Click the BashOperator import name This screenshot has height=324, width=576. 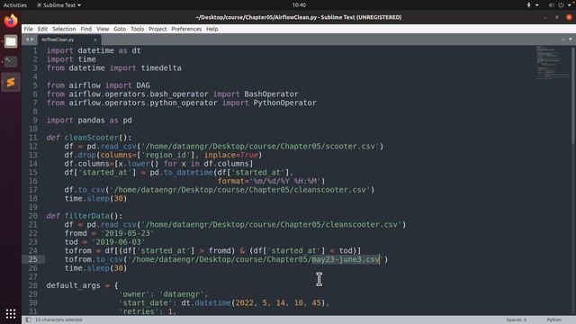[x=271, y=94]
